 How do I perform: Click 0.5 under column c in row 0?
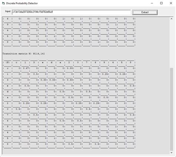coord(18,109)
